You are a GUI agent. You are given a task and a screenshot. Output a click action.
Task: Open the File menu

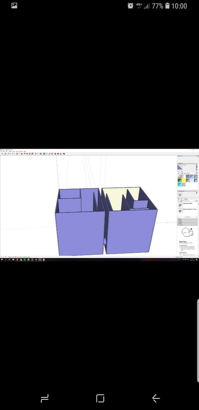1,151
